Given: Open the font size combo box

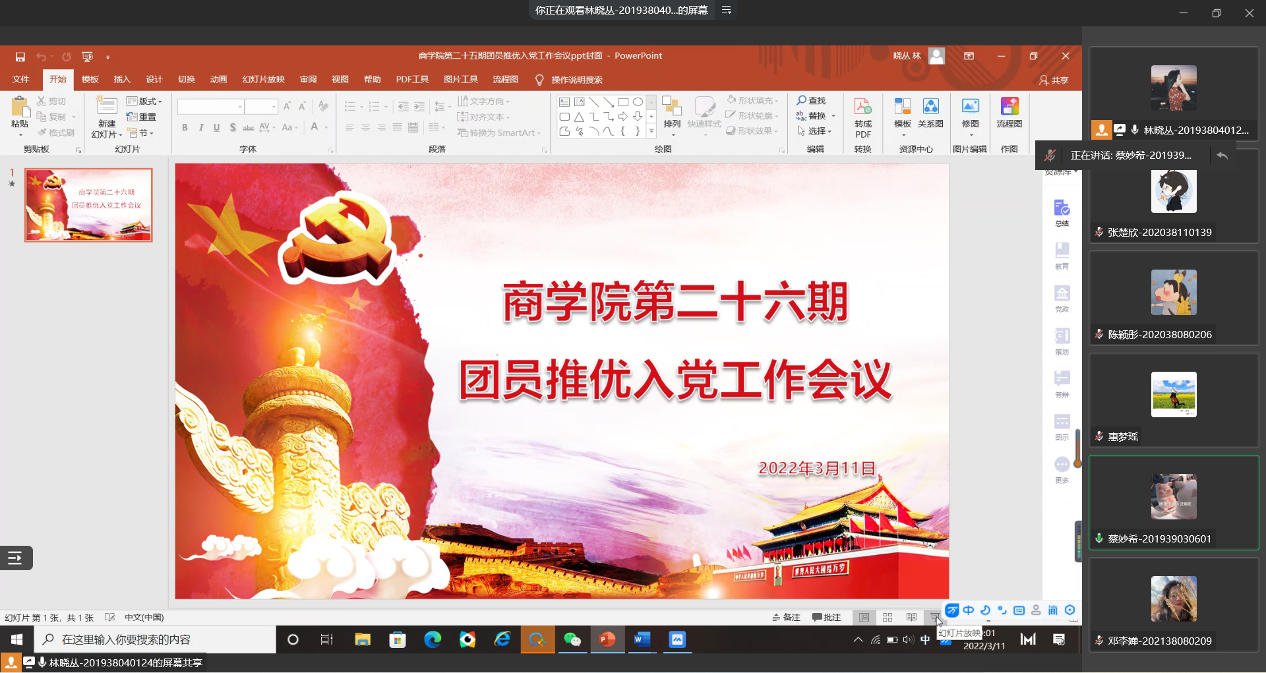Looking at the screenshot, I should tap(261, 106).
